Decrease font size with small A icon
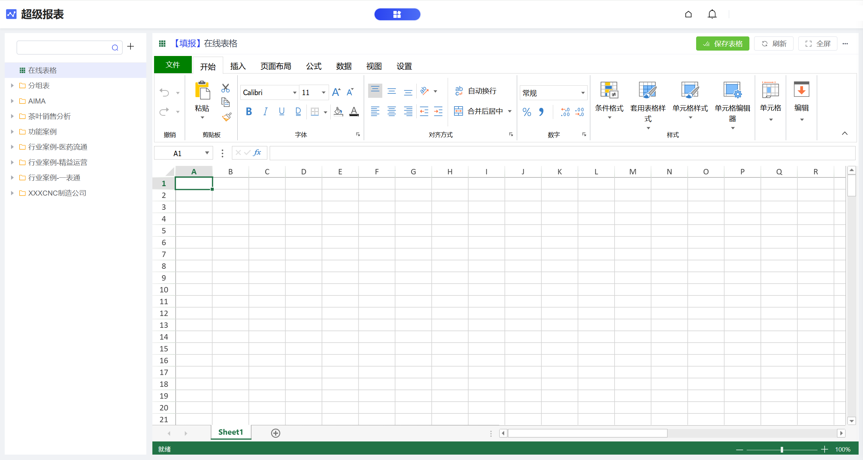 tap(350, 92)
